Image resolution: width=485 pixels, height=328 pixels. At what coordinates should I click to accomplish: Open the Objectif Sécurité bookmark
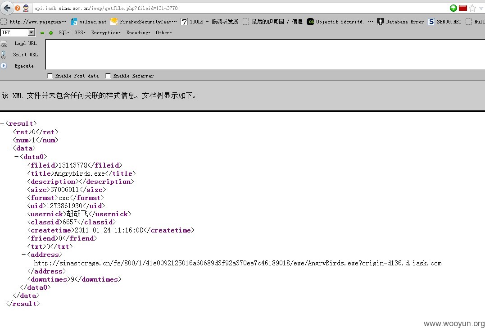[x=335, y=22]
